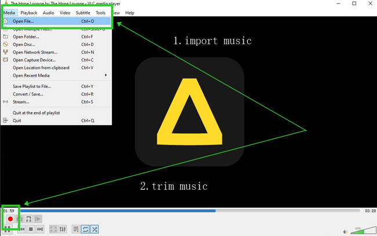Click the previous media button

[22, 229]
